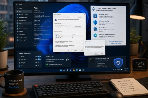Open Video playback settings
Screen dimensions: 148x98
point(42,40)
